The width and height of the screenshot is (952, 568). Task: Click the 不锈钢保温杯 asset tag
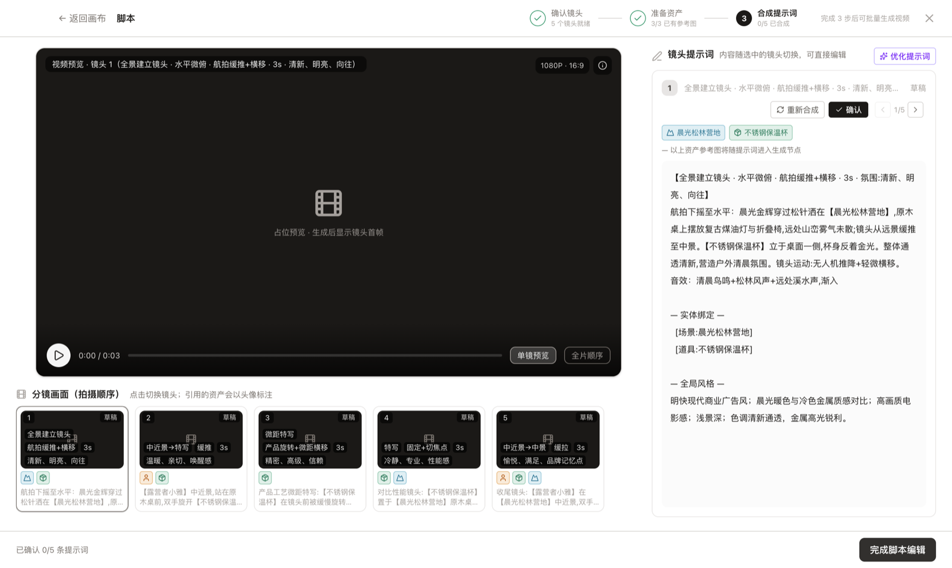(x=761, y=133)
